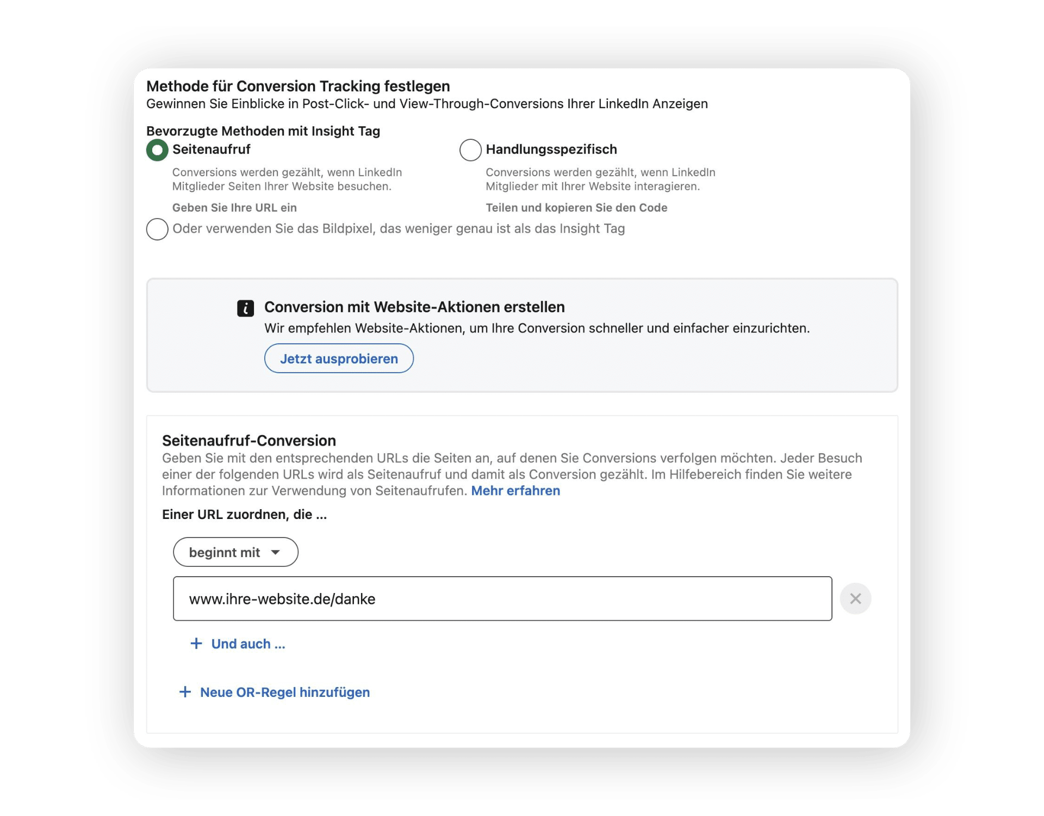
Task: Select the Handlungsspezifisch radio button
Action: pyautogui.click(x=470, y=150)
